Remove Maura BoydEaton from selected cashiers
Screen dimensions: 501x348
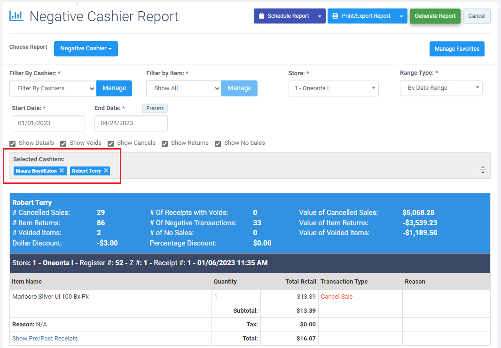point(62,171)
